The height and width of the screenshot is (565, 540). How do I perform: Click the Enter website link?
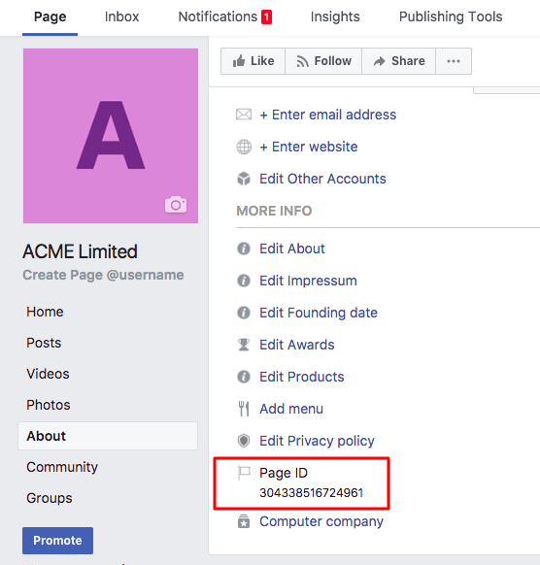coord(309,147)
